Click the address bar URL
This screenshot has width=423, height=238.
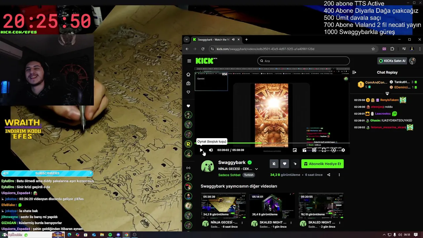265,49
